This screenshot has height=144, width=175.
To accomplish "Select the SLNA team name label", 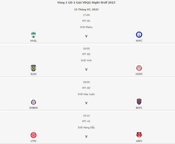I will point(33,74).
